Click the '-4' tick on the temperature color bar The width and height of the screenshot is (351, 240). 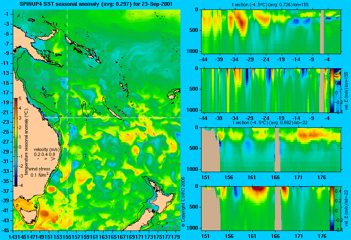pyautogui.click(x=20, y=185)
